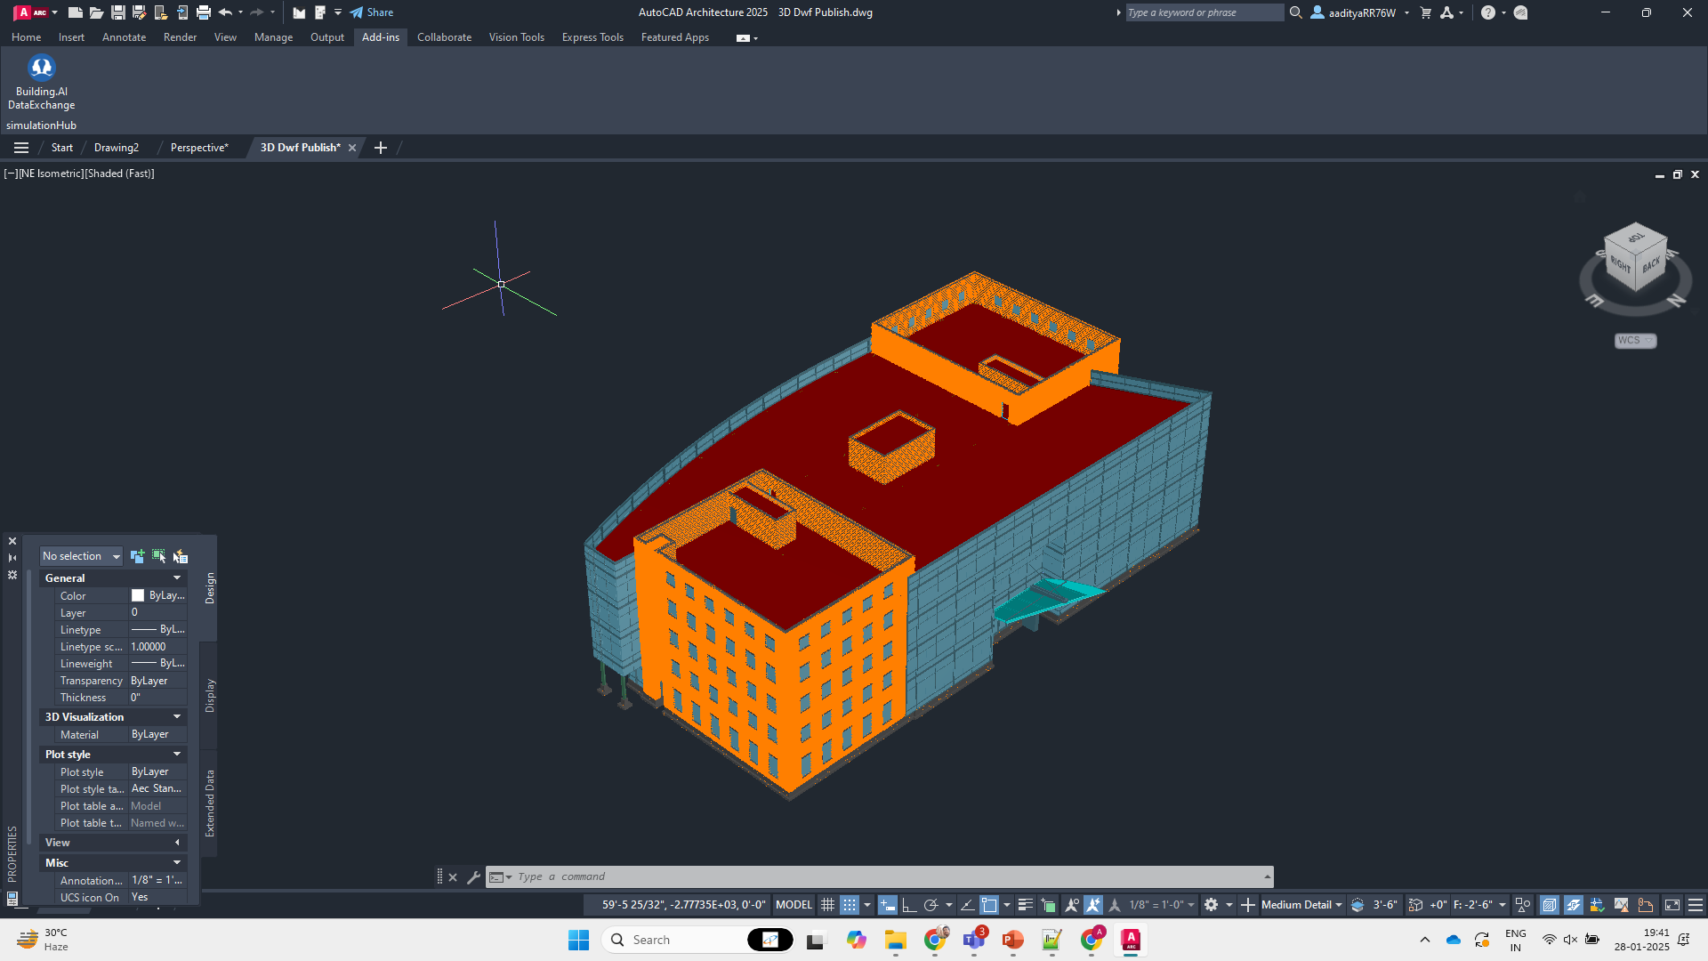Click the Save As icon in Quick Access
The width and height of the screenshot is (1708, 961).
(140, 12)
